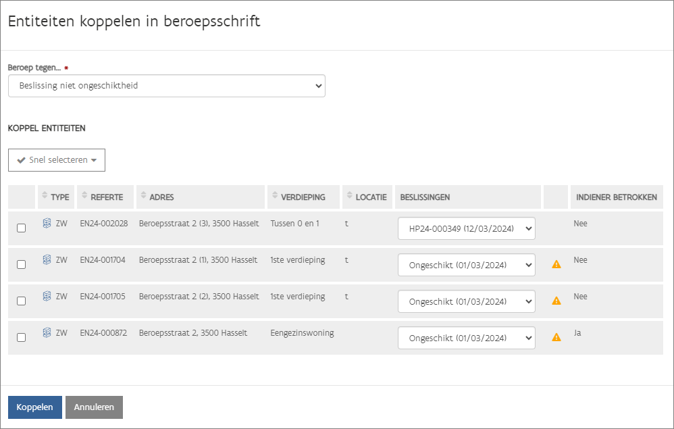Open the 'Beroep tegen' dropdown

click(167, 86)
